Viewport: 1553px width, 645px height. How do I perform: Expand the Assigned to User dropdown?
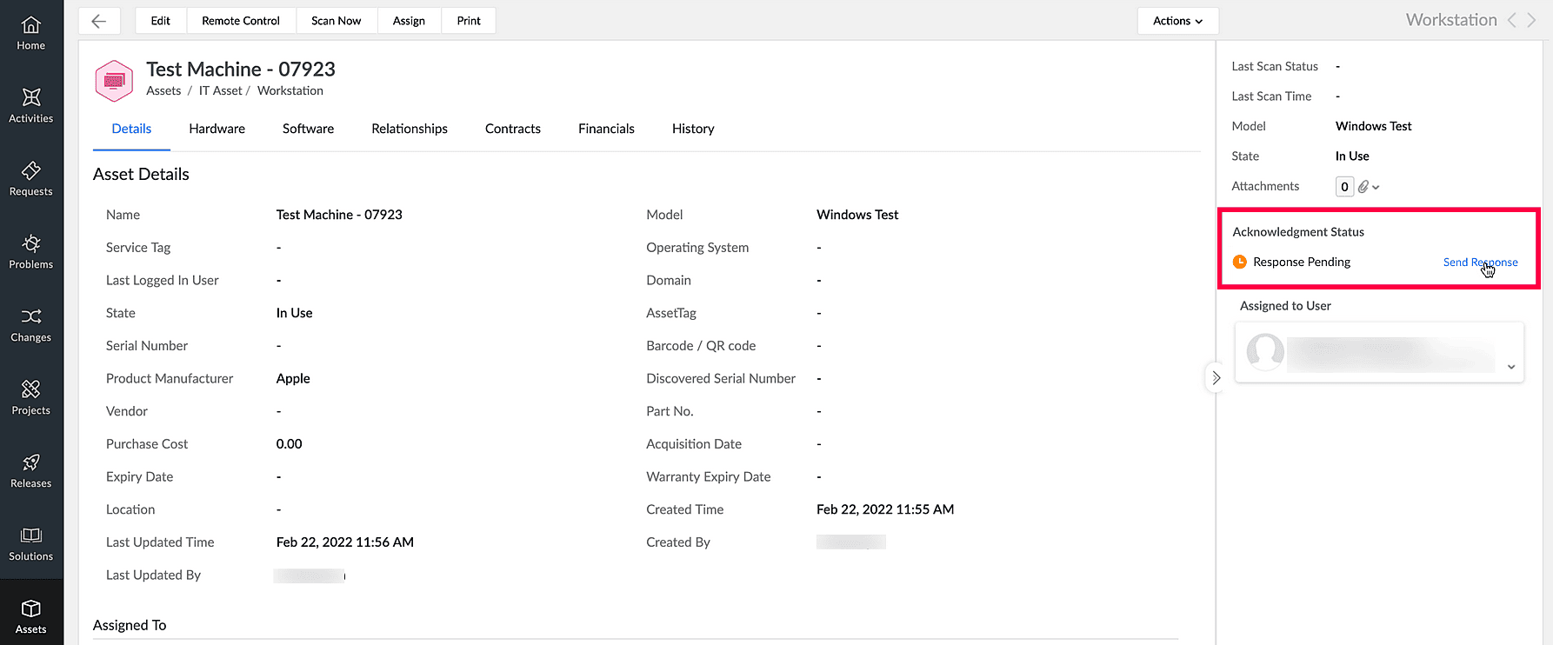coord(1511,367)
